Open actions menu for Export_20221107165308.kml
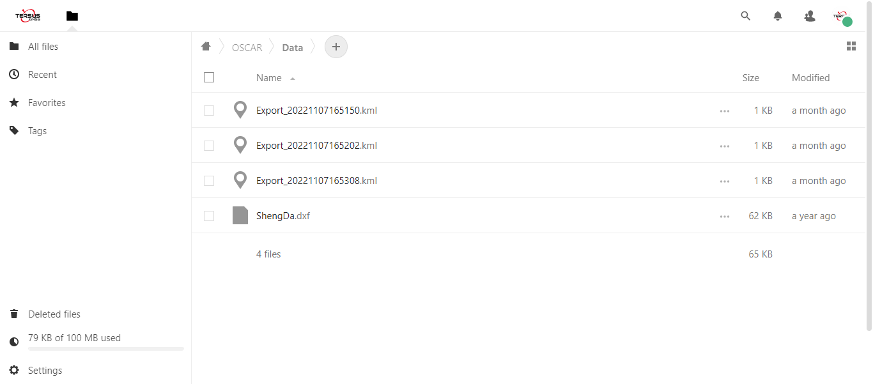Viewport: 873px width, 384px height. pyautogui.click(x=724, y=181)
